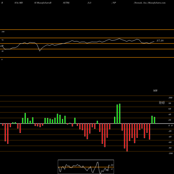Click the MR axis label 60

(170, 109)
